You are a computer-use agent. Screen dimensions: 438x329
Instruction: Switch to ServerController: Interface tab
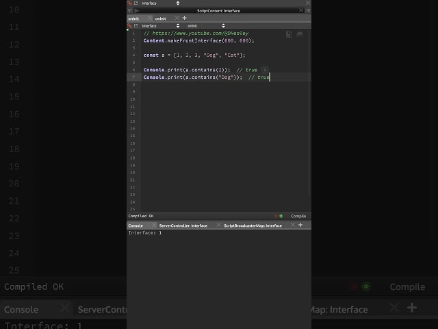point(183,226)
